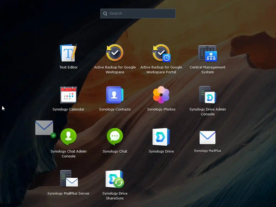Image resolution: width=276 pixels, height=207 pixels.
Task: Click the 'Synology Photos' label
Action: 161,109
